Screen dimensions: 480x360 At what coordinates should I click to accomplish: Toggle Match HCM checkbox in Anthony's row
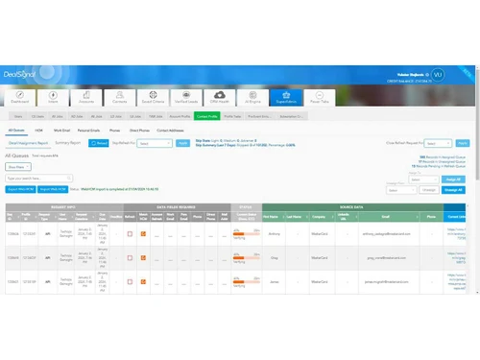coord(143,234)
